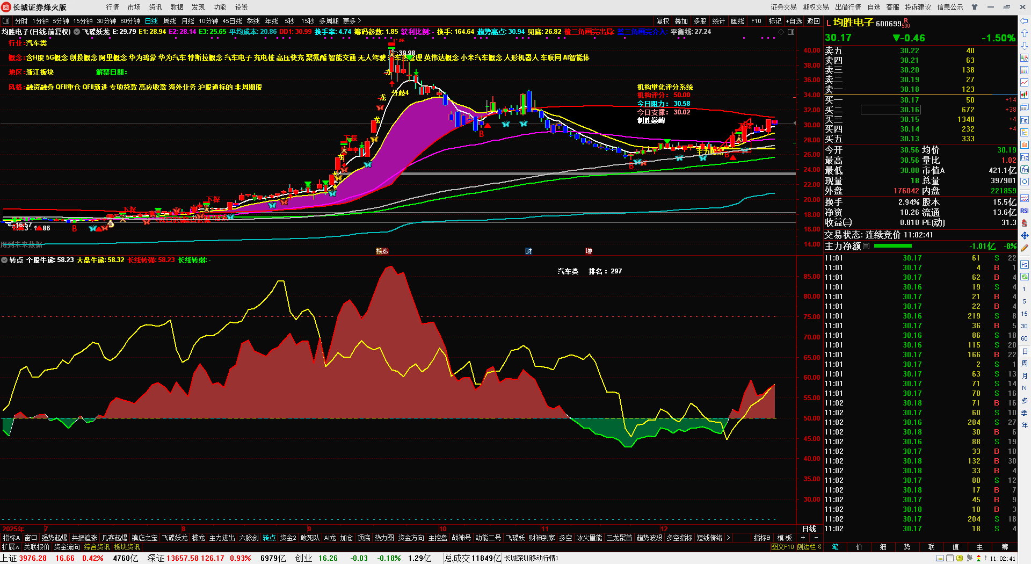Image resolution: width=1031 pixels, height=564 pixels.
Task: Select the candlestick chart icon in sidebar
Action: click(1025, 95)
